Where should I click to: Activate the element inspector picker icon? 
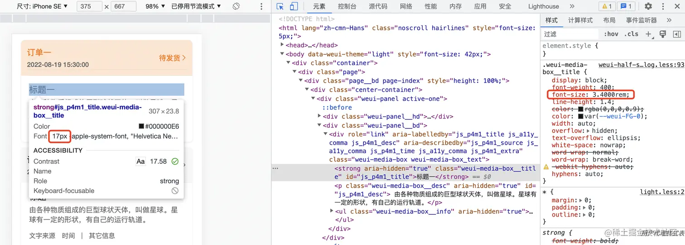click(x=280, y=6)
